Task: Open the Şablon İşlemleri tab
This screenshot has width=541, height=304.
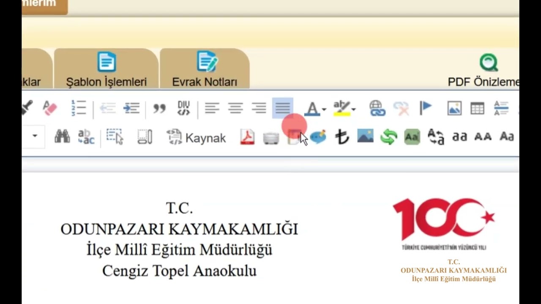Action: click(106, 69)
